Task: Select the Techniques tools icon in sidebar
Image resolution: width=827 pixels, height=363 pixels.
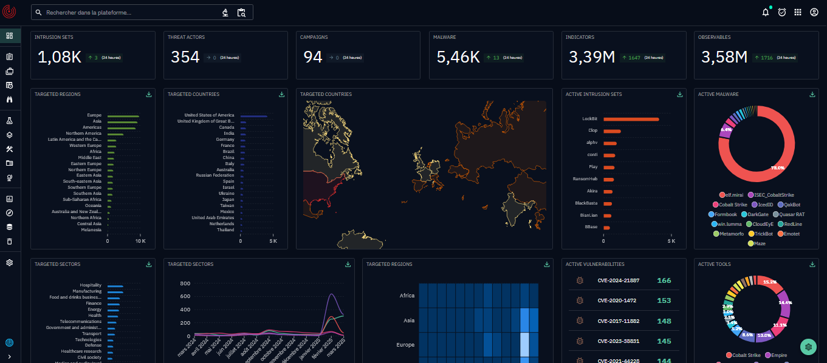Action: coord(10,149)
